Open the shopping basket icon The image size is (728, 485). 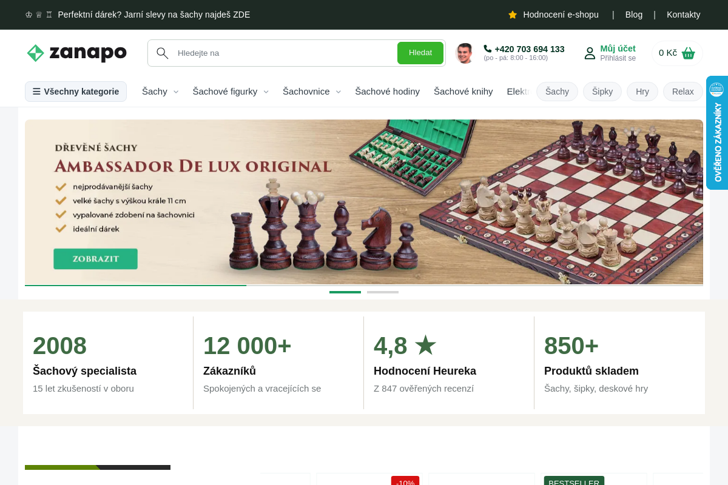(x=688, y=53)
